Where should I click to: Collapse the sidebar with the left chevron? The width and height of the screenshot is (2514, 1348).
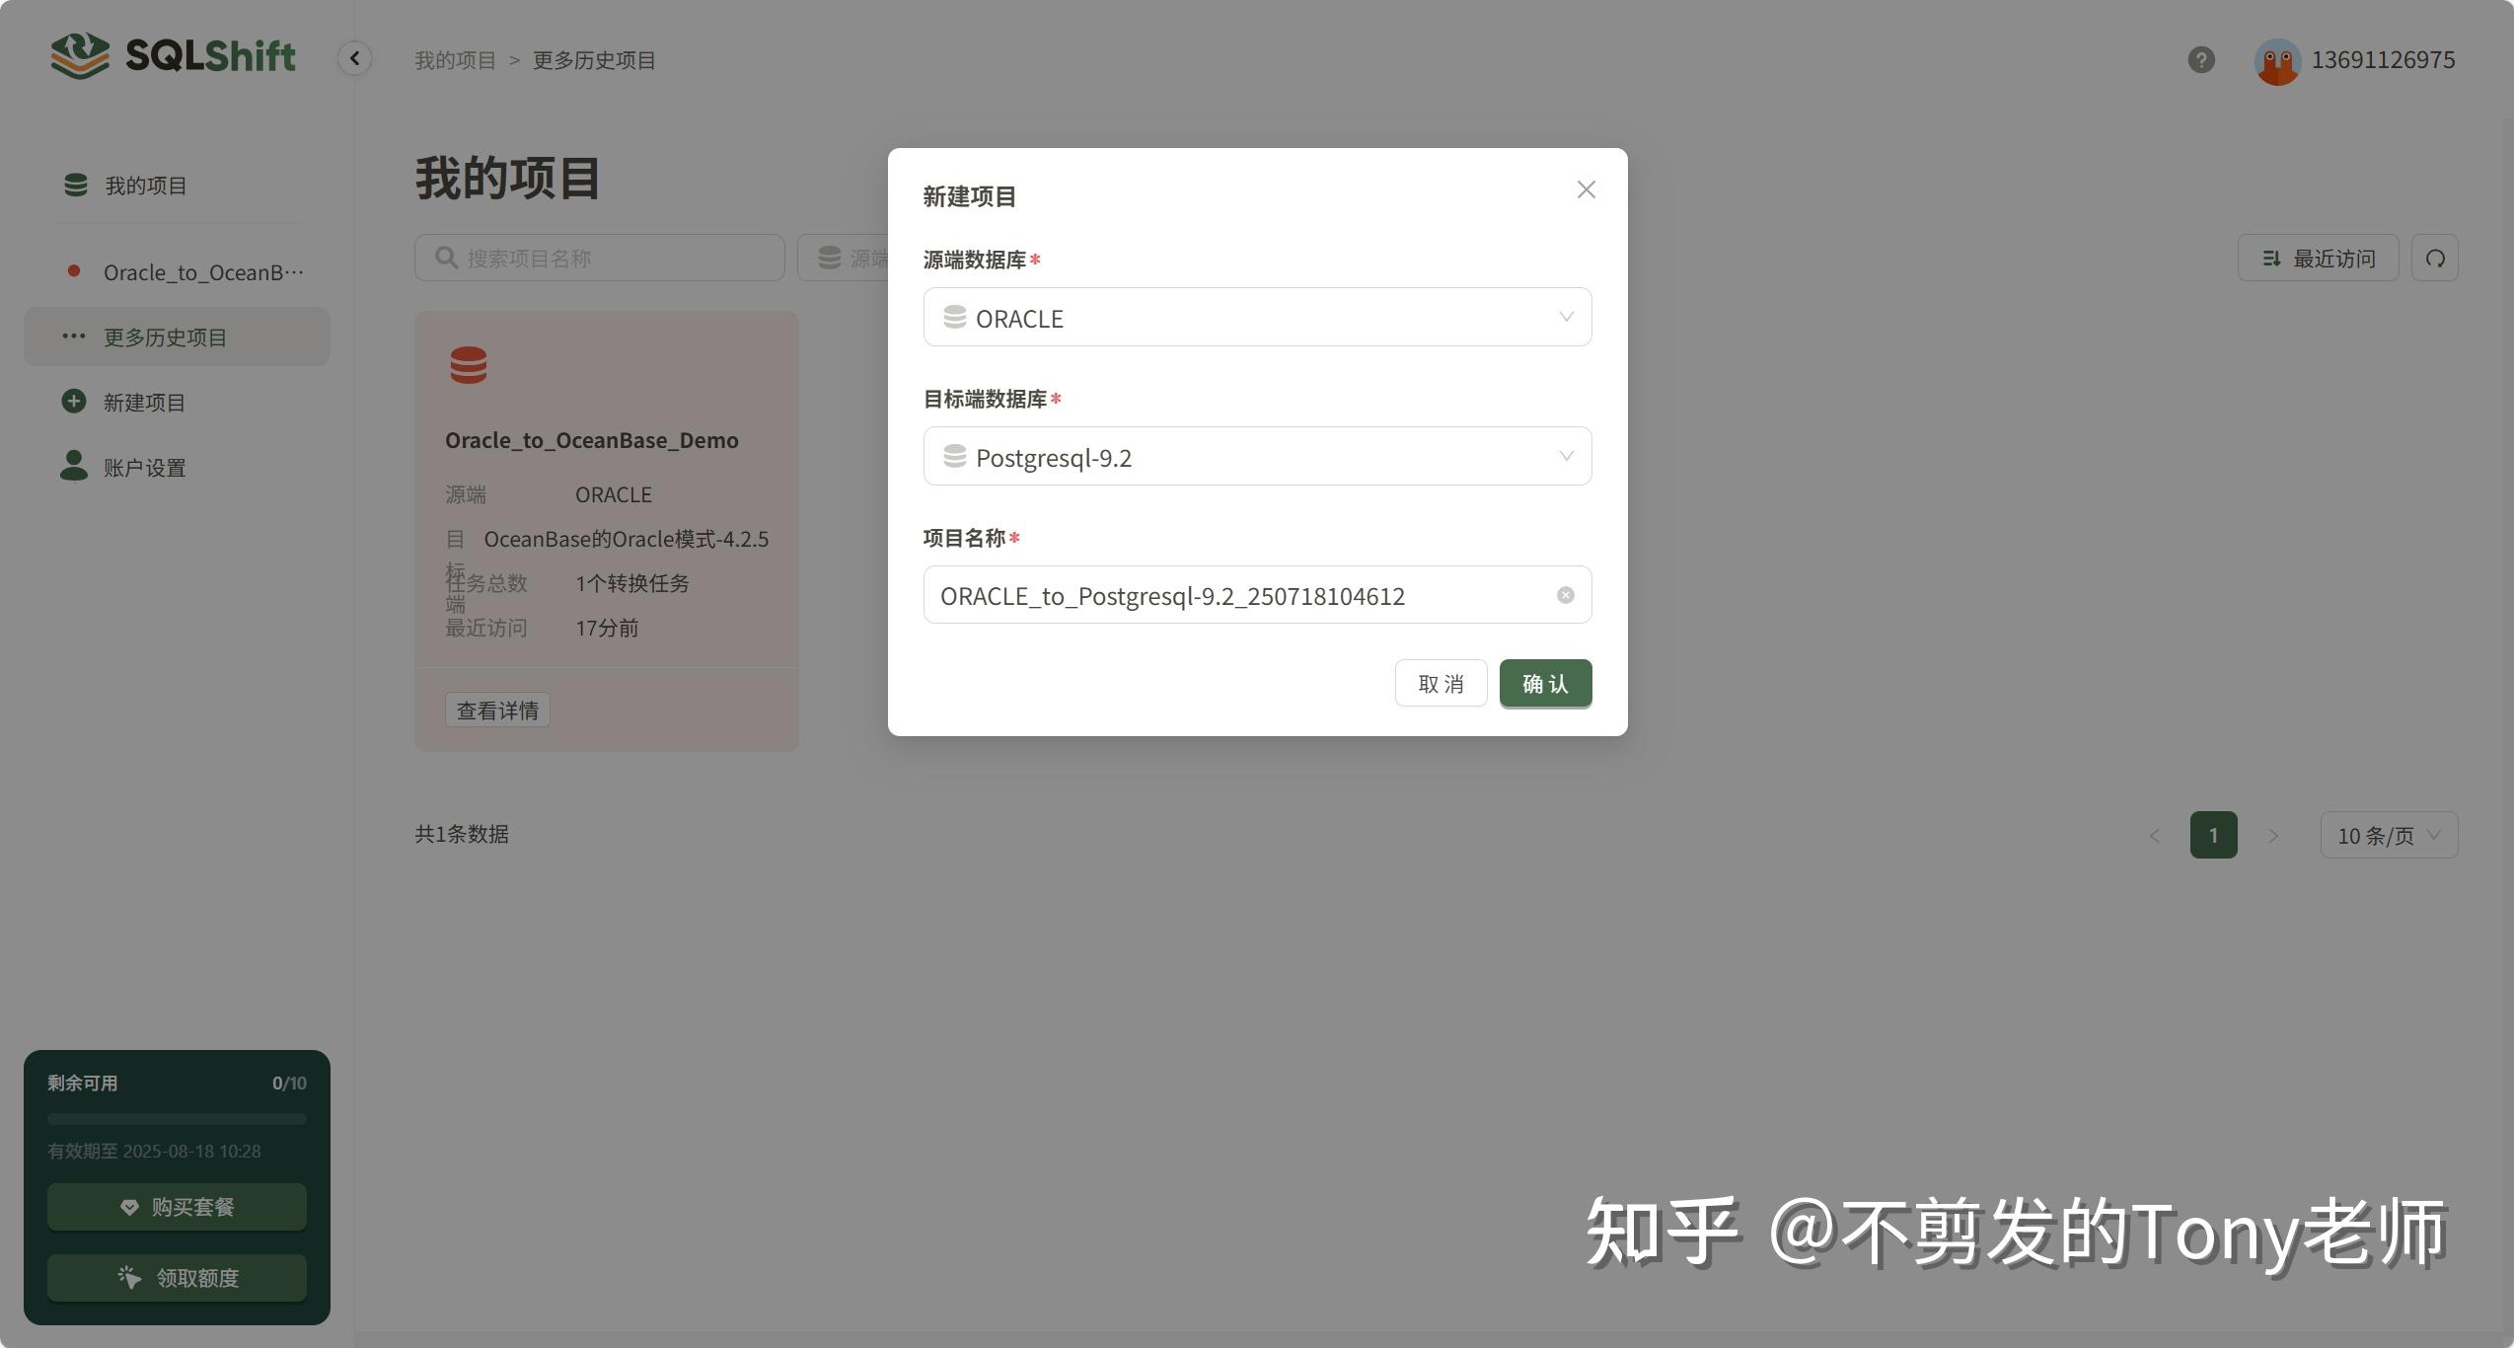click(x=354, y=58)
